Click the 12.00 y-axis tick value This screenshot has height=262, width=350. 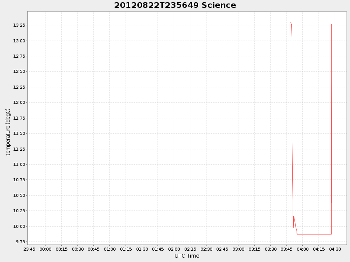[x=19, y=103]
